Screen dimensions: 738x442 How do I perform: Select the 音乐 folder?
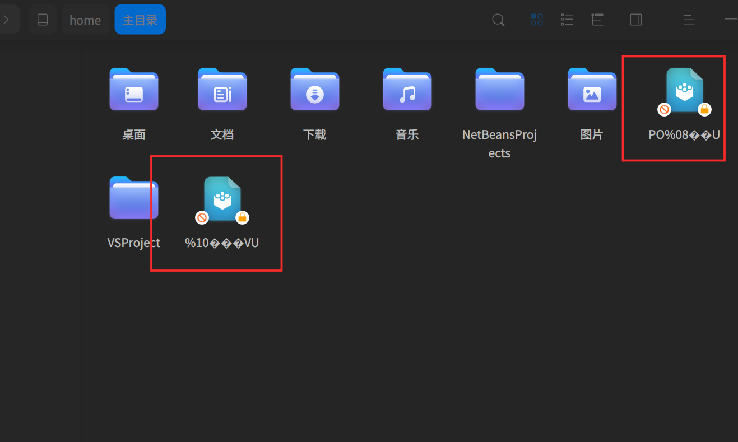(407, 104)
